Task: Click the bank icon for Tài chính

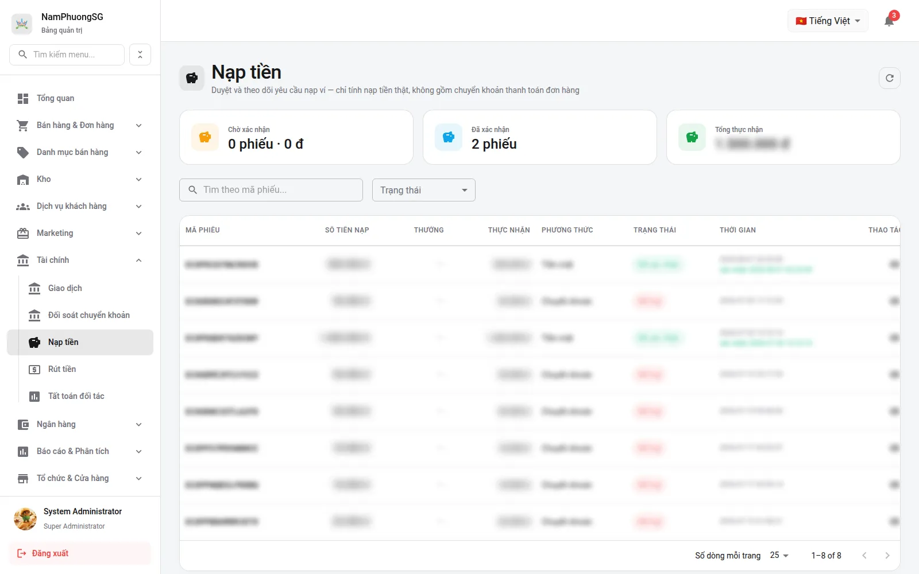Action: tap(23, 260)
